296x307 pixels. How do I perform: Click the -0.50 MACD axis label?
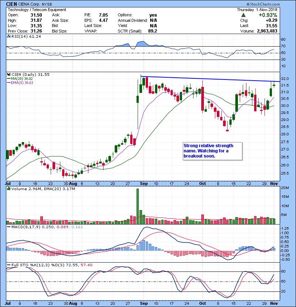point(285,260)
